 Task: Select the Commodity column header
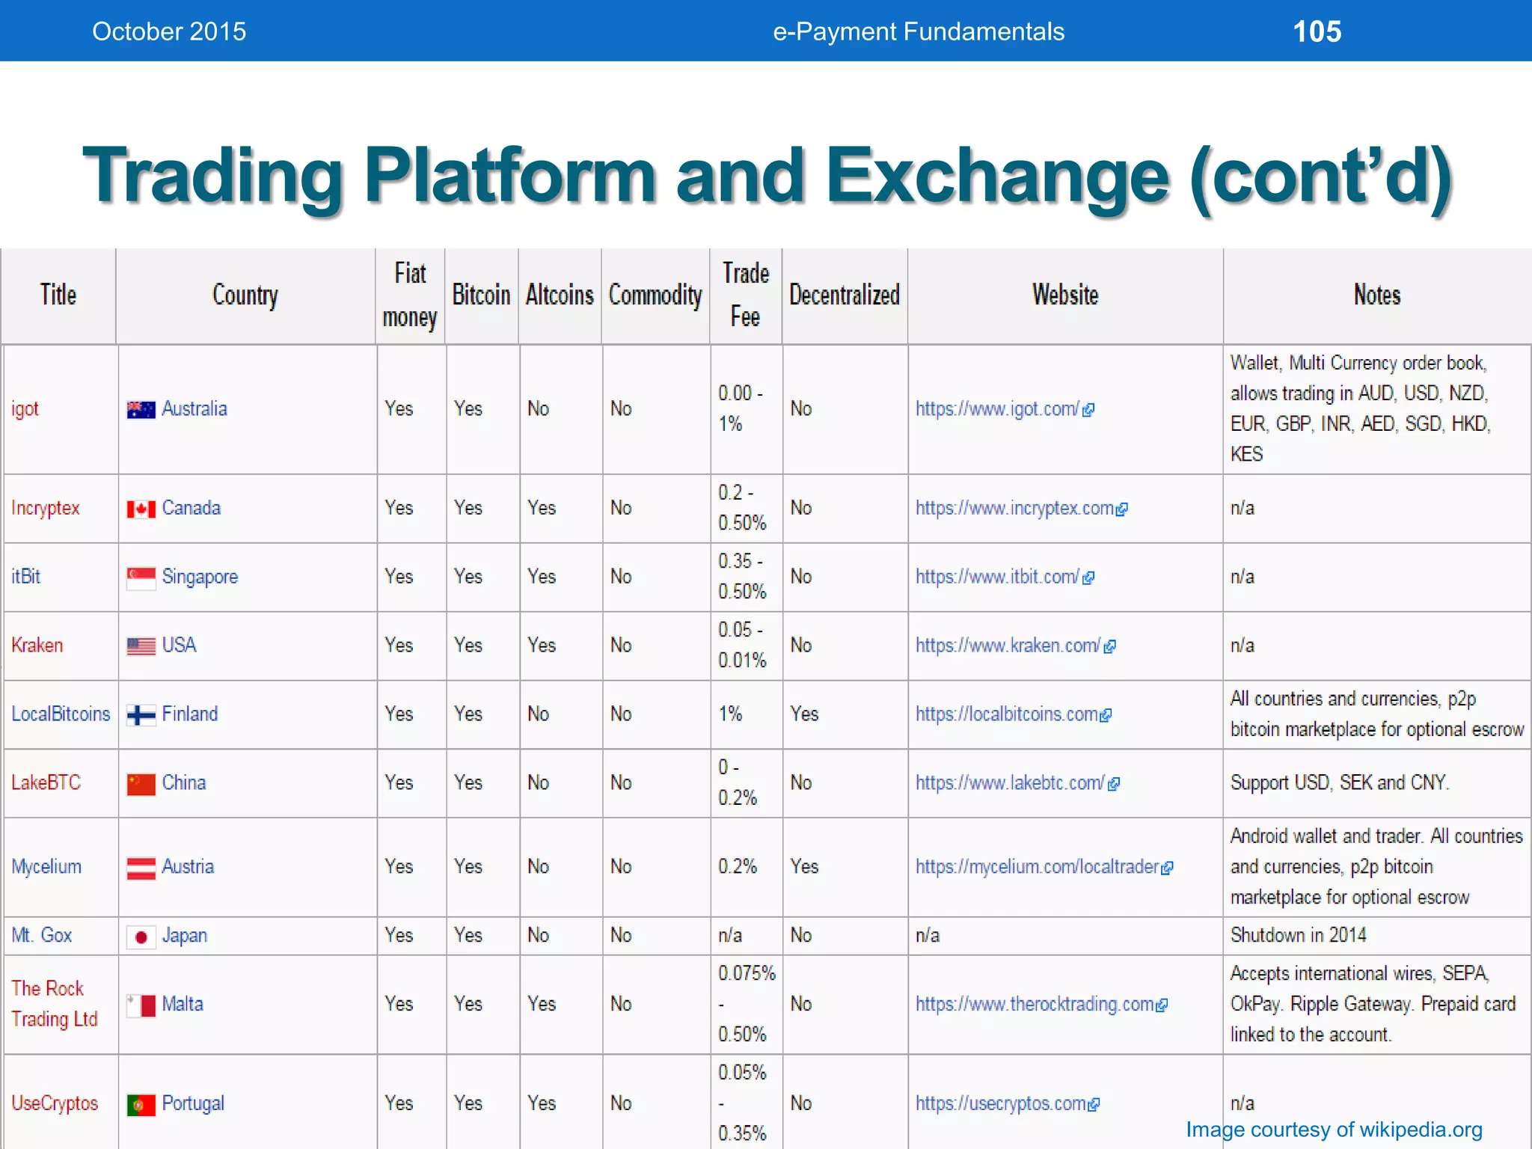[x=655, y=295]
